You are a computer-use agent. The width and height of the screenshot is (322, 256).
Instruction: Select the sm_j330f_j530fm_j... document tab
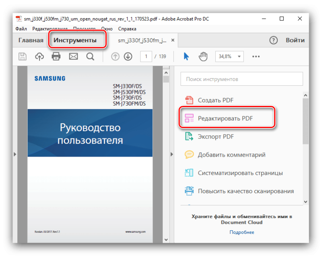point(142,40)
